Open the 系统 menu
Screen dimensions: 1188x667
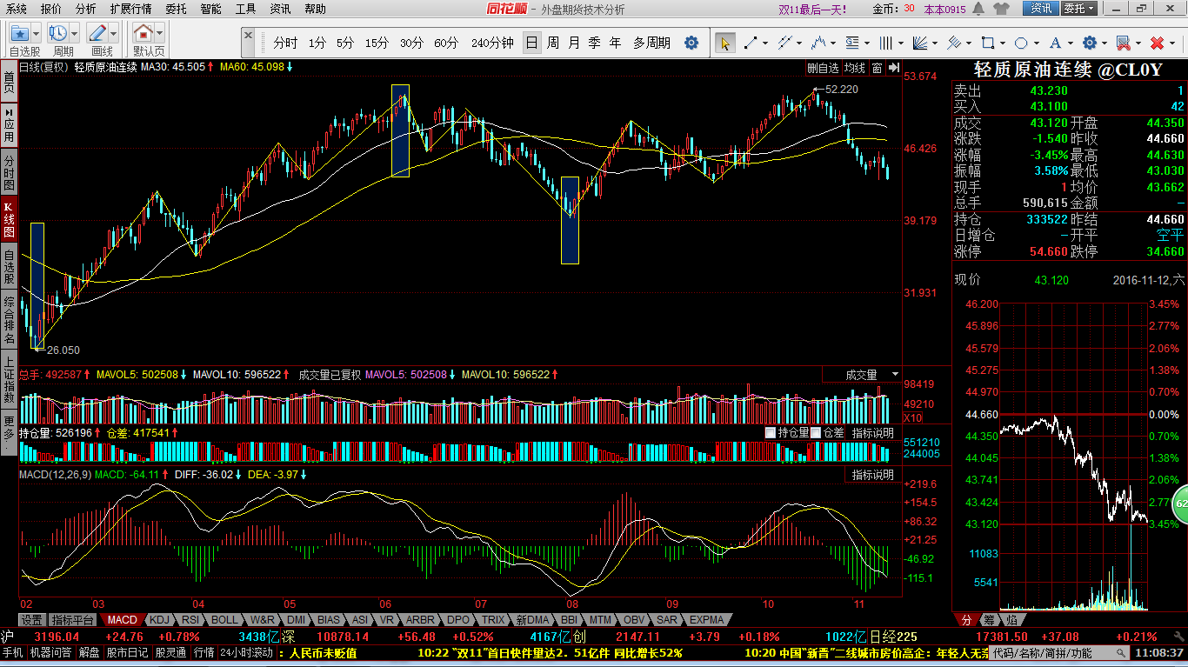click(17, 9)
